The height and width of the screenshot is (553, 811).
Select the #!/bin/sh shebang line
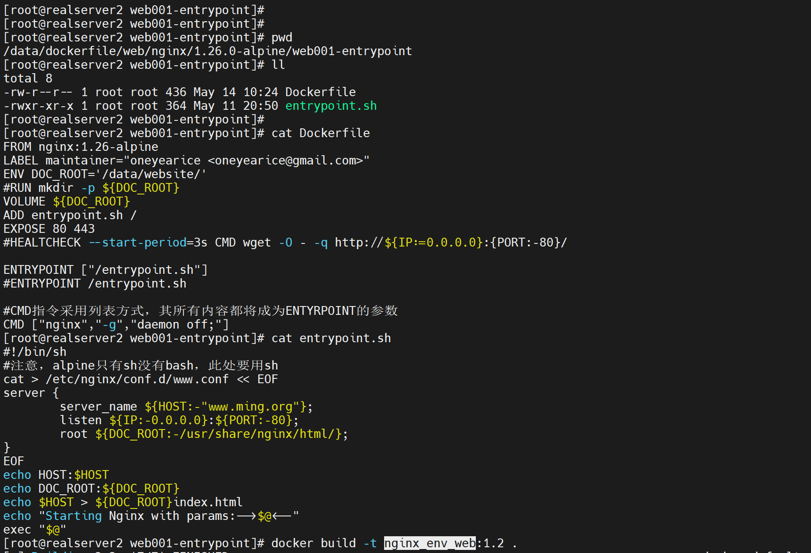[34, 351]
